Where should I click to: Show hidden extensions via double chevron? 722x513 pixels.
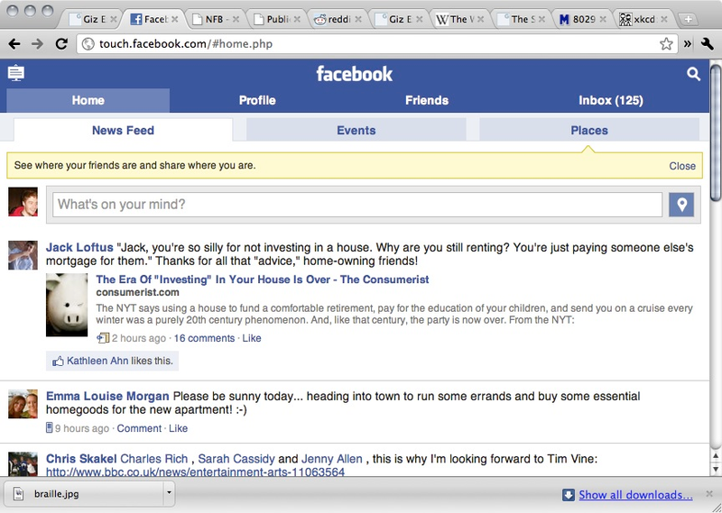click(x=688, y=44)
